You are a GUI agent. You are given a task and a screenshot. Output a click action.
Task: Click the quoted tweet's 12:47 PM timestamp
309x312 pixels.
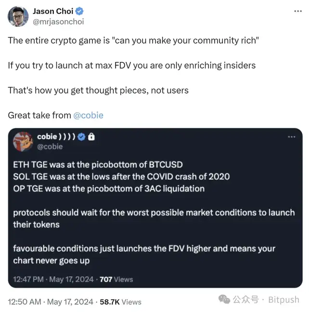click(x=54, y=279)
